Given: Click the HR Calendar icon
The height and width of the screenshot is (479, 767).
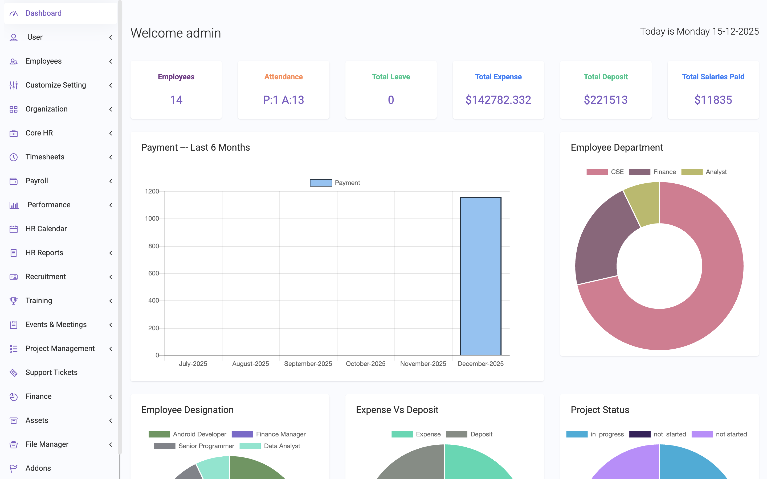Looking at the screenshot, I should point(14,228).
